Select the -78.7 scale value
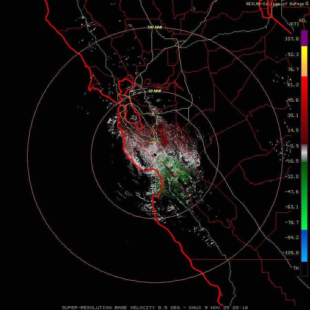The width and height of the screenshot is (310, 310). [x=292, y=223]
